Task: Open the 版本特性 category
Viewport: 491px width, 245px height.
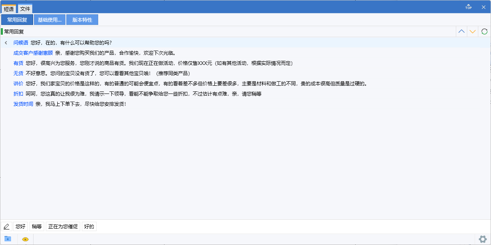Action: pyautogui.click(x=82, y=19)
